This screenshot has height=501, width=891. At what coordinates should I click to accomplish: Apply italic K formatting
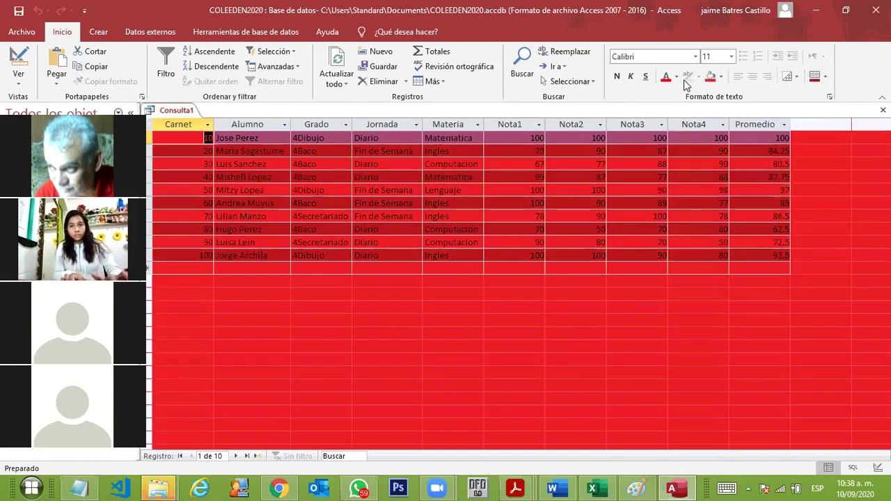coord(631,77)
